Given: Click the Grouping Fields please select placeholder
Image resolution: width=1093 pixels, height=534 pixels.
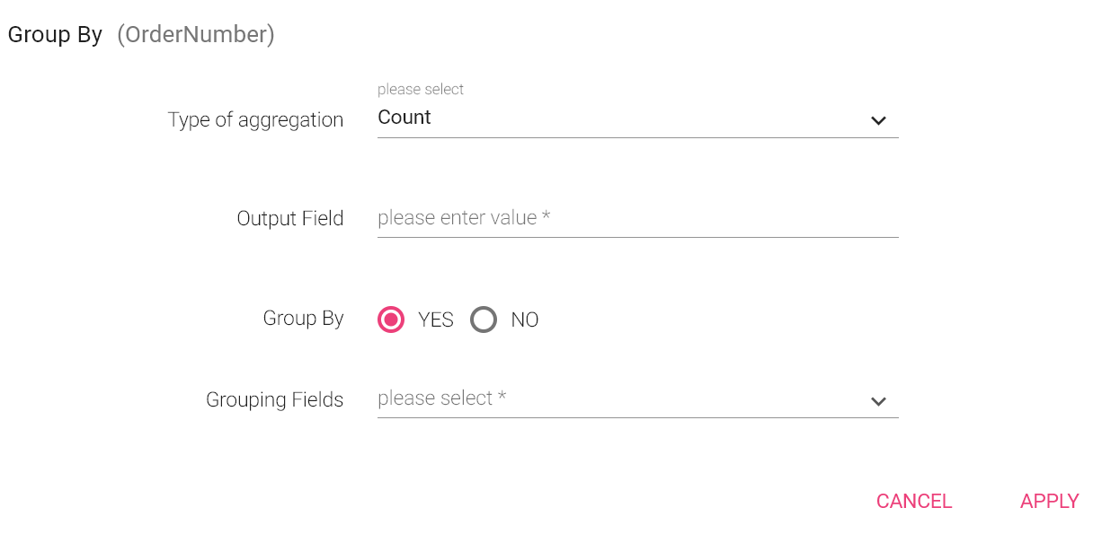Looking at the screenshot, I should (435, 398).
